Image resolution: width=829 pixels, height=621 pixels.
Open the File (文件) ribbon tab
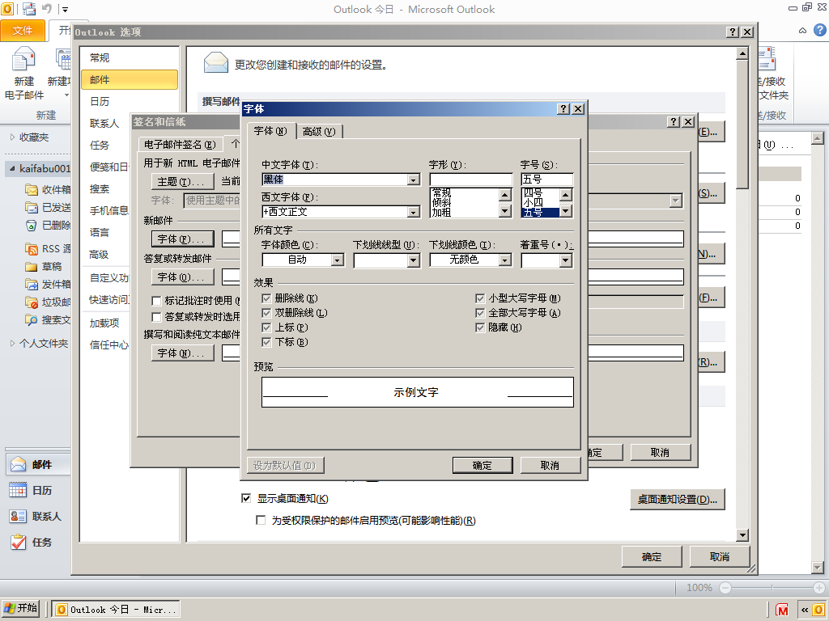click(23, 32)
